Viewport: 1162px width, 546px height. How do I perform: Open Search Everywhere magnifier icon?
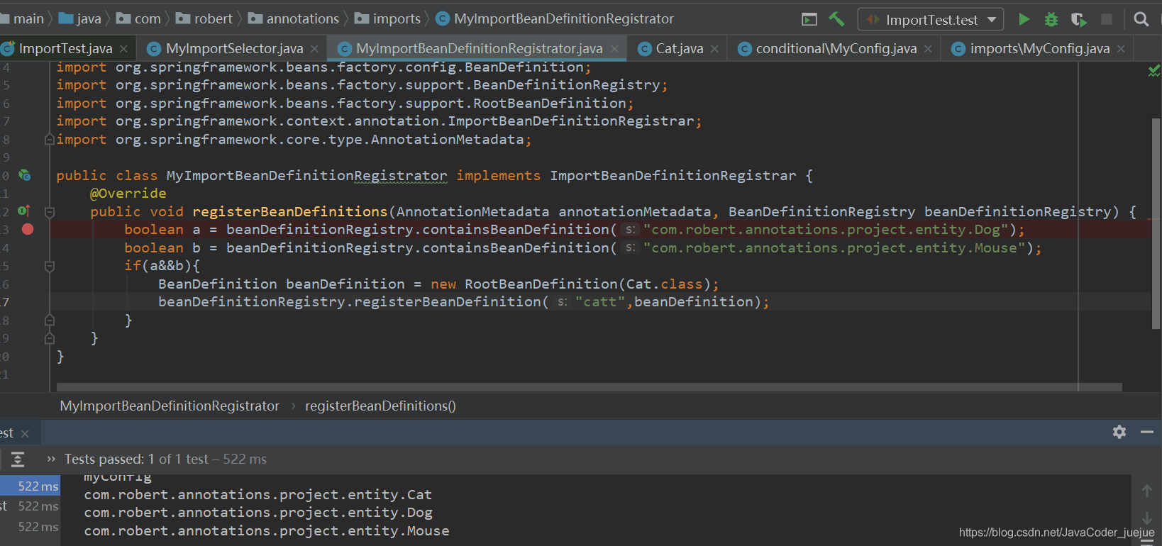pyautogui.click(x=1141, y=19)
